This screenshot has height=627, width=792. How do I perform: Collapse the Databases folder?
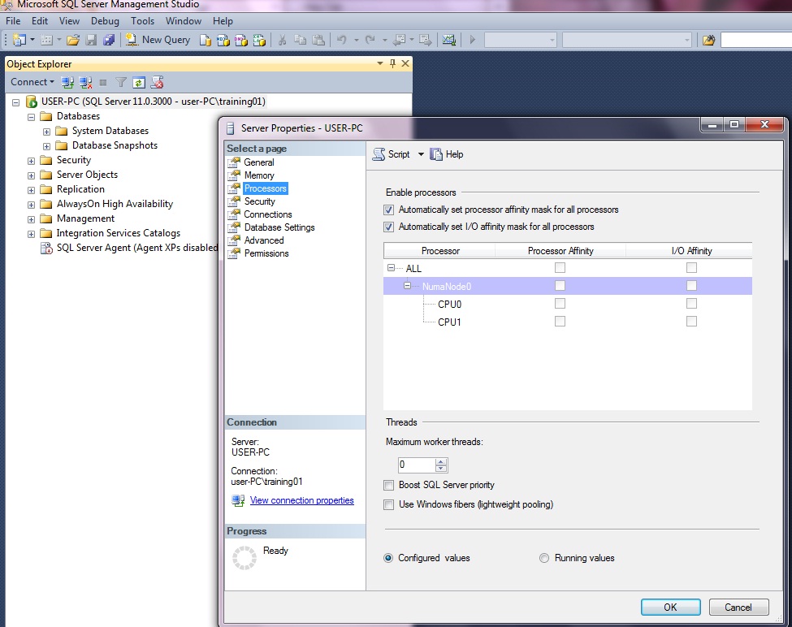[x=32, y=117]
